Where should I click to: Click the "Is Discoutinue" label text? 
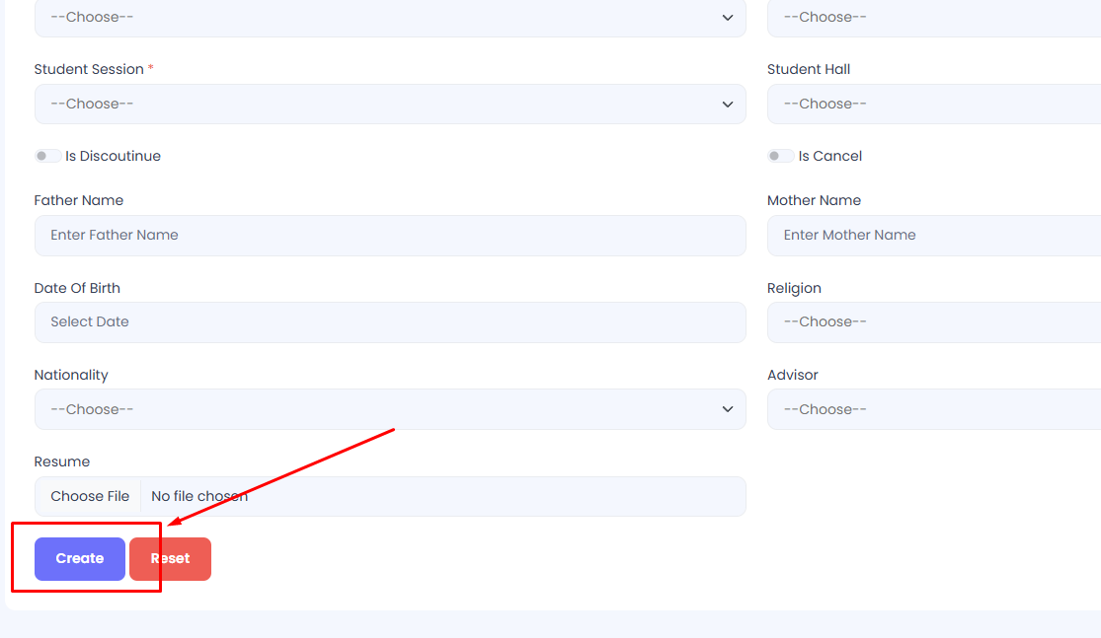pyautogui.click(x=113, y=156)
